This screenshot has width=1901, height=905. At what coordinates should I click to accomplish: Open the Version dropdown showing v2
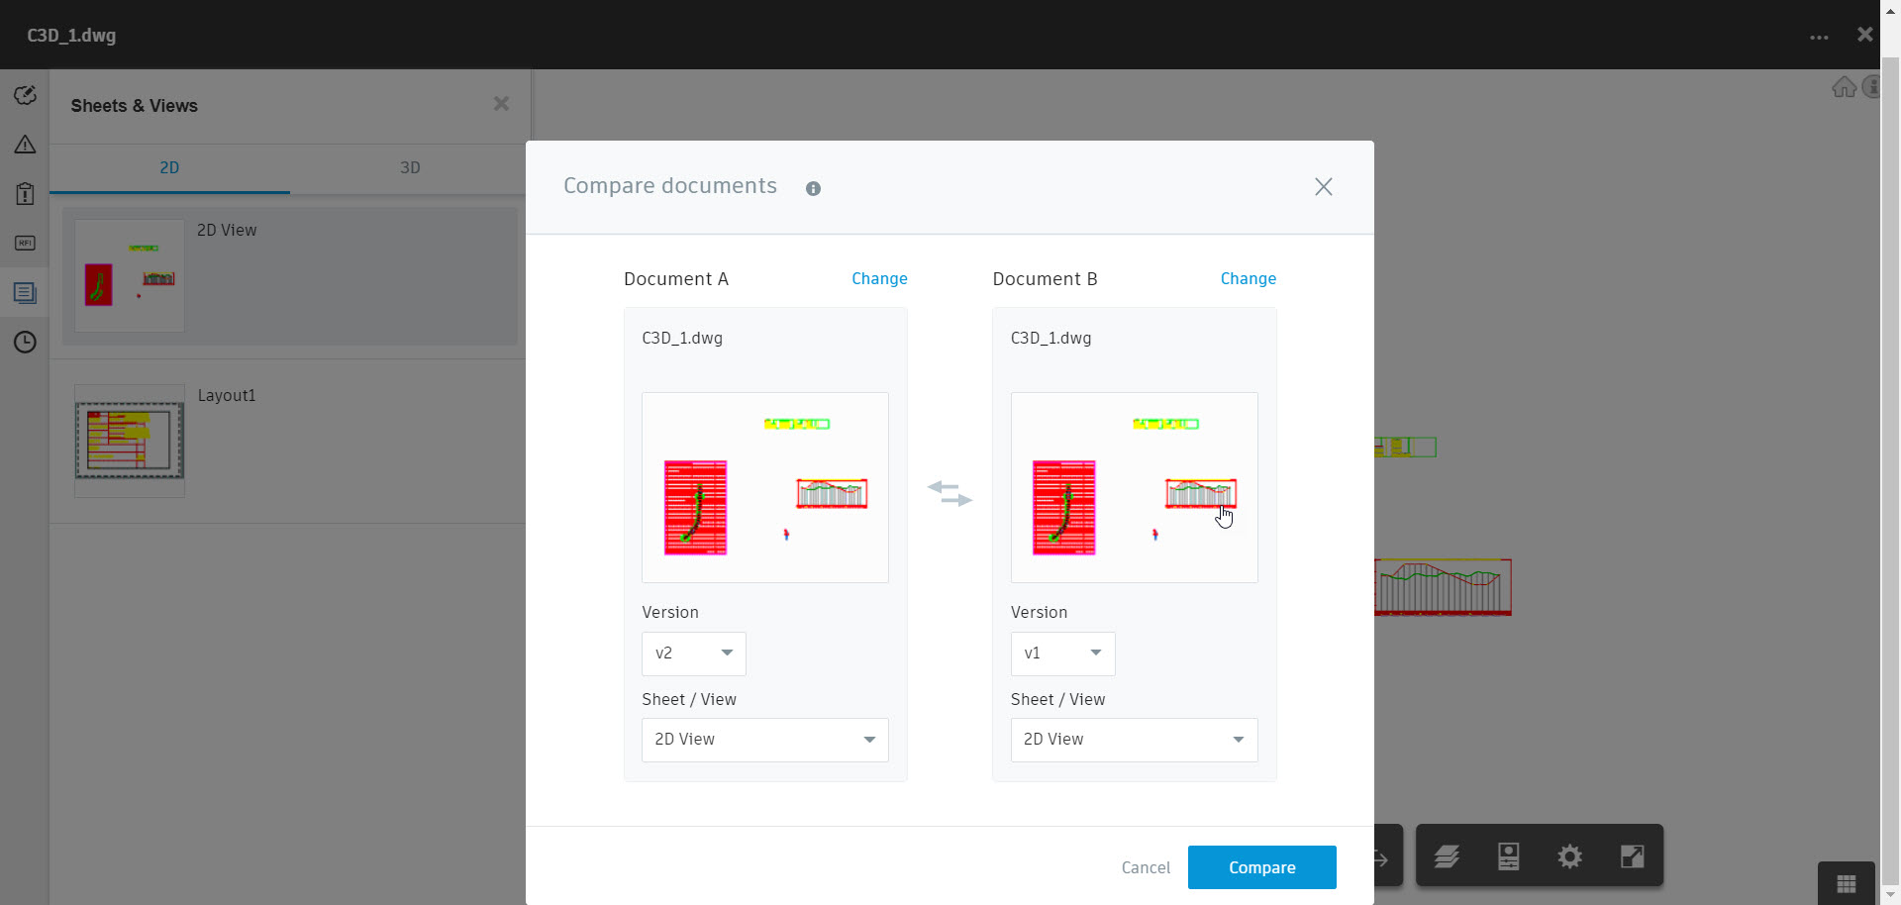pyautogui.click(x=693, y=654)
